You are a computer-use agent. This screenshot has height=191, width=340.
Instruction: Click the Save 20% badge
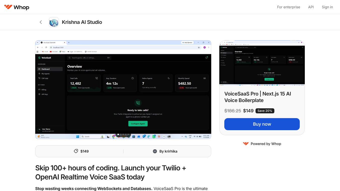pos(265,111)
